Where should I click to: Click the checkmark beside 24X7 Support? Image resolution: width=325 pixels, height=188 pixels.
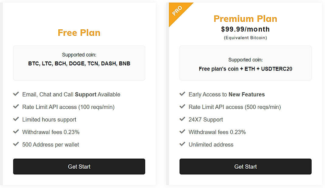[x=183, y=119]
